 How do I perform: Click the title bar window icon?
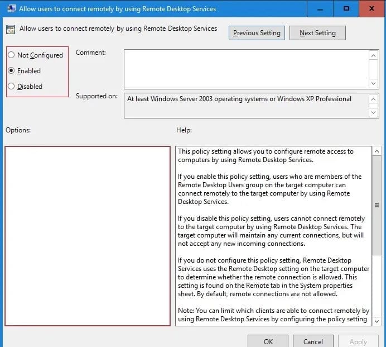click(x=11, y=8)
